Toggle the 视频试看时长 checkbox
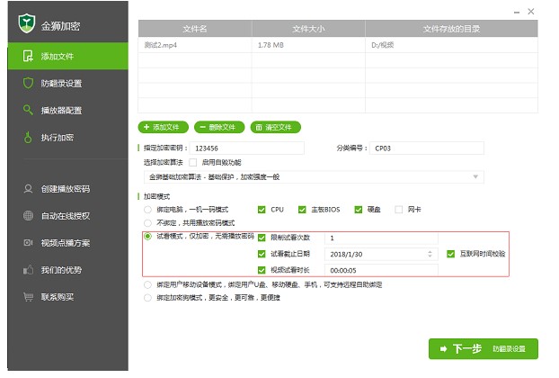 262,270
